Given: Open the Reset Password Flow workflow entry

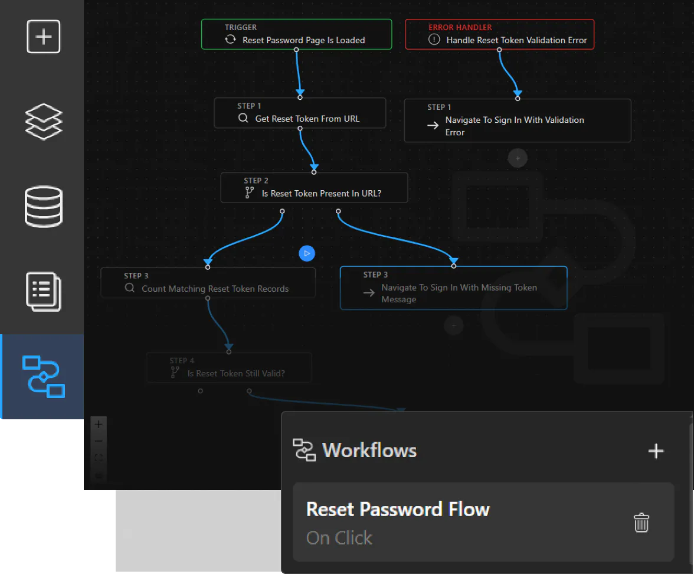Looking at the screenshot, I should (483, 522).
